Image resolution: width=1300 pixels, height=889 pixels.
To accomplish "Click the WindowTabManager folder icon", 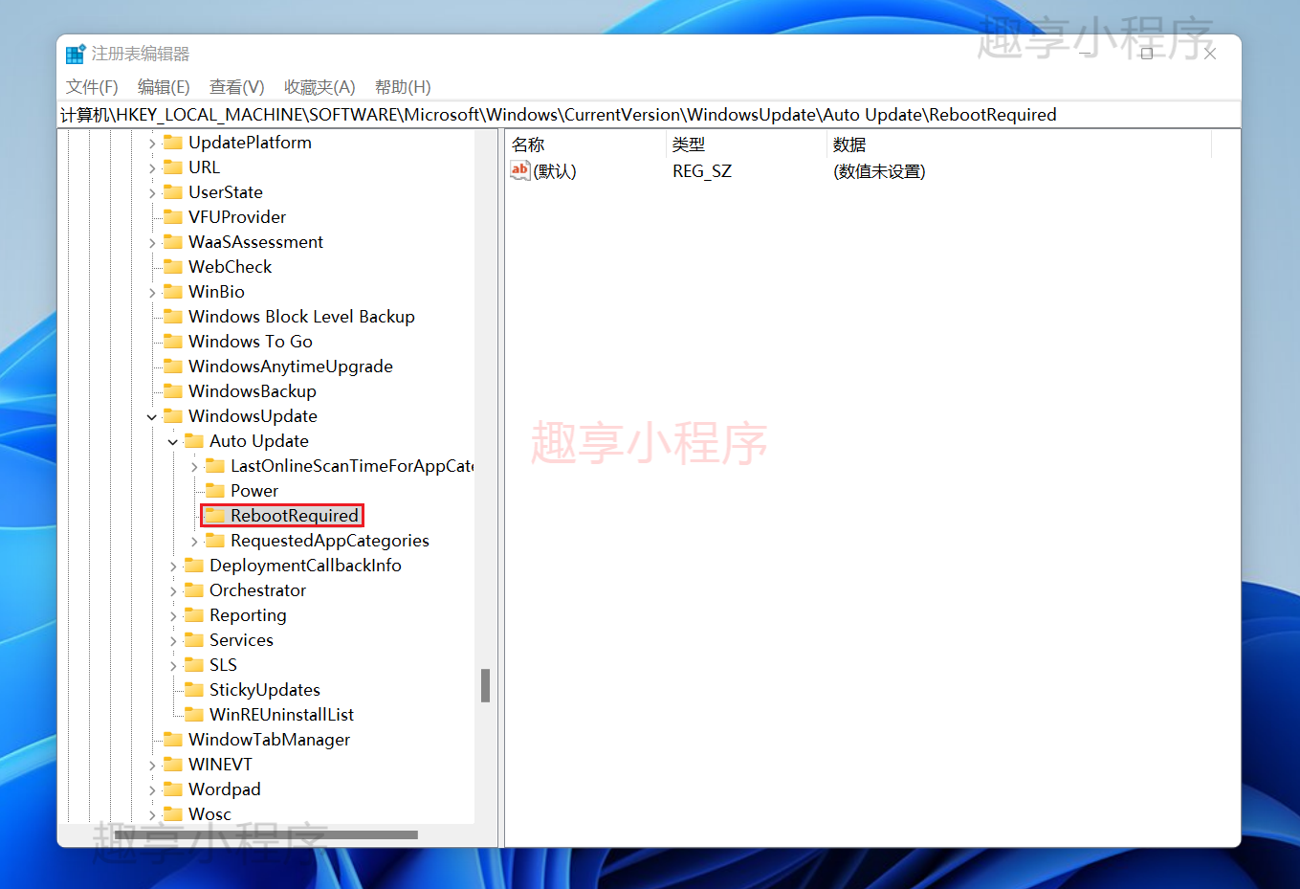I will tap(173, 739).
